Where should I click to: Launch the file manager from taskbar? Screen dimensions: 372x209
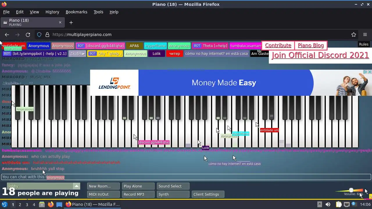(x=42, y=204)
